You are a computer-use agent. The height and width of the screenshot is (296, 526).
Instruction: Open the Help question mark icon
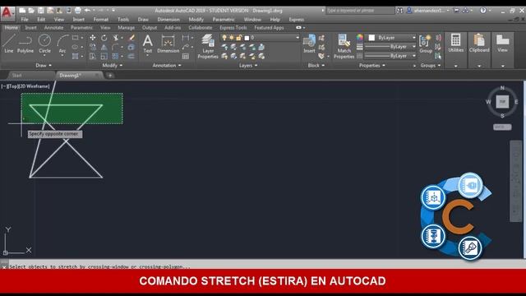tap(482, 11)
